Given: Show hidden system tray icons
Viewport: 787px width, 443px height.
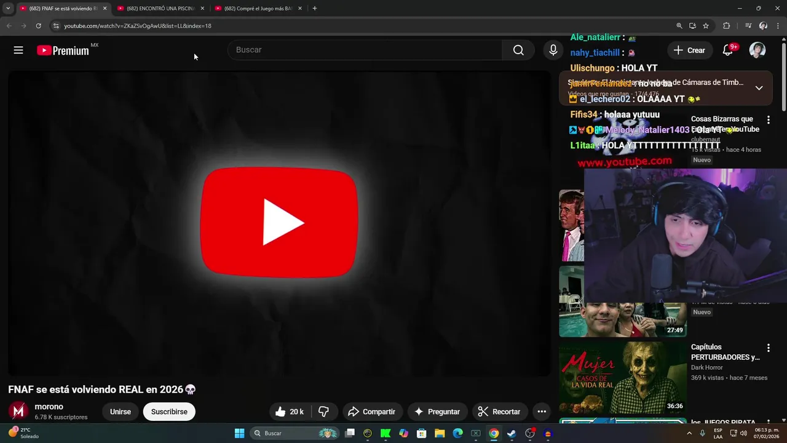Looking at the screenshot, I should click(x=689, y=433).
